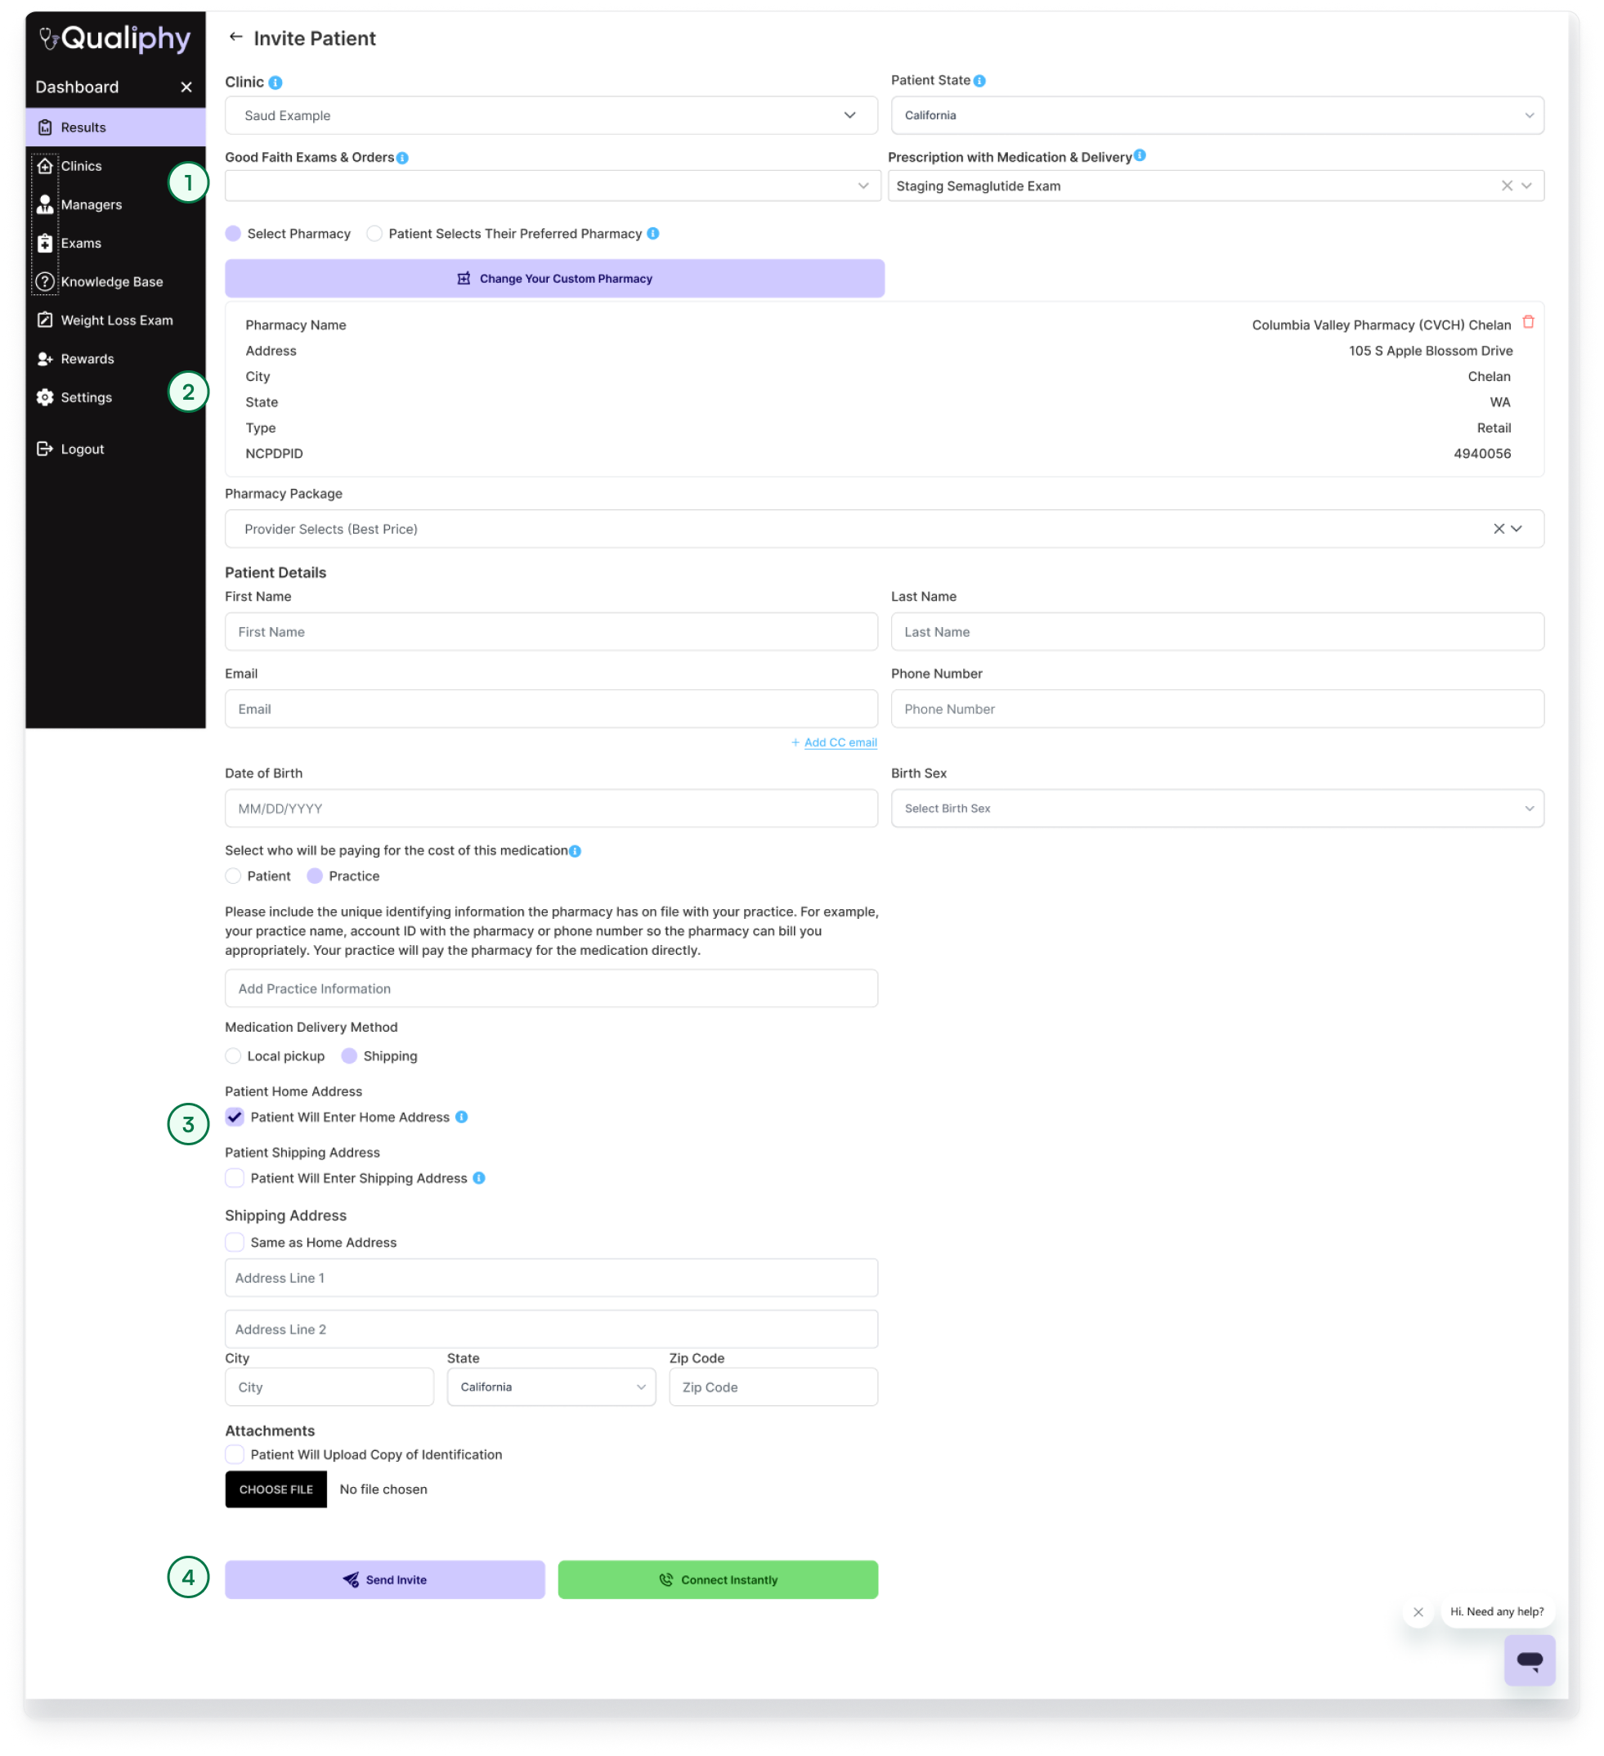Check Same as Home Address
Screen dimensions: 1604x1756
click(x=235, y=1242)
